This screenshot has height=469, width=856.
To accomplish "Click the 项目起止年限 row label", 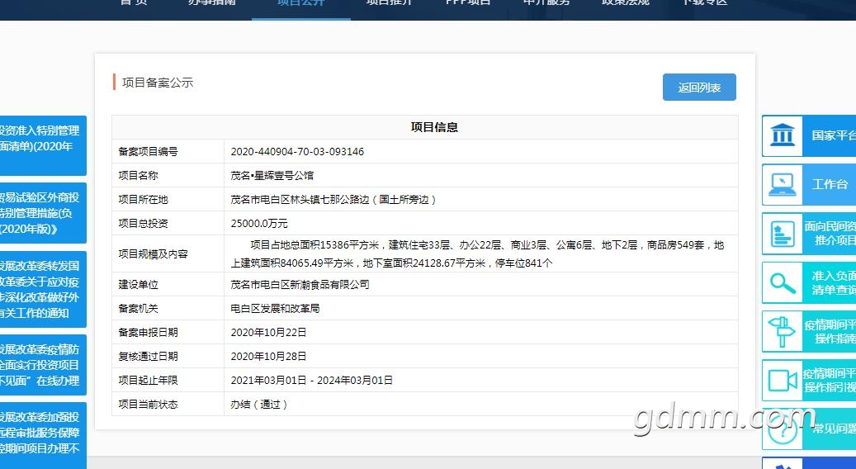I will click(x=148, y=381).
